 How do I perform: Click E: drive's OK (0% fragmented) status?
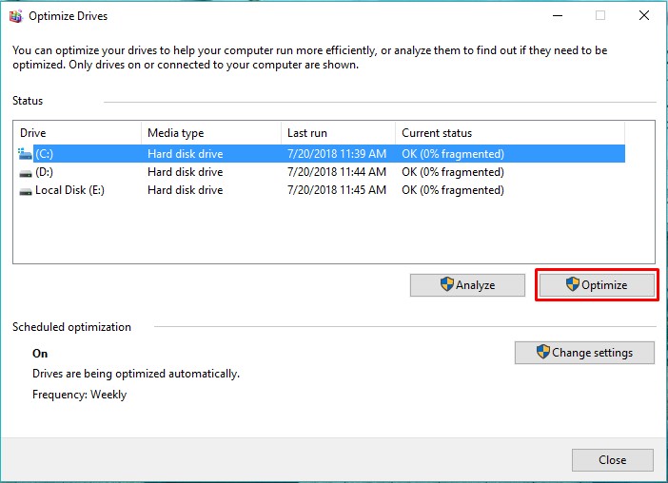pyautogui.click(x=452, y=190)
